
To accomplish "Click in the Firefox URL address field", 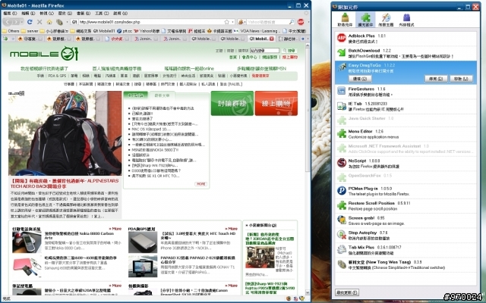I will pos(151,22).
